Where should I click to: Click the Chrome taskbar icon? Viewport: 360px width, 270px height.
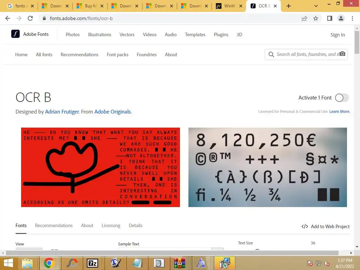pos(49,263)
